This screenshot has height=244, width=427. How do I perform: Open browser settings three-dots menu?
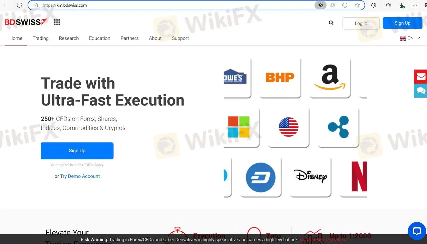pos(415,5)
